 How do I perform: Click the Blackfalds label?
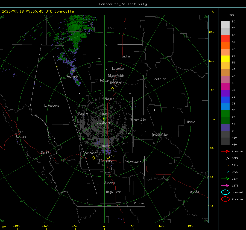116,76
